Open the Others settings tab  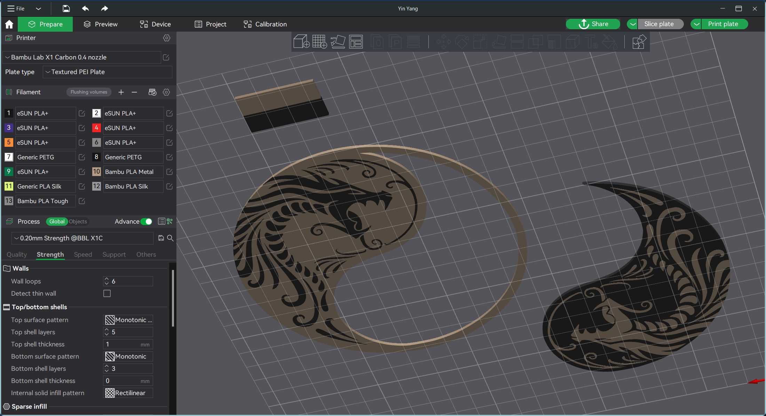pos(146,255)
